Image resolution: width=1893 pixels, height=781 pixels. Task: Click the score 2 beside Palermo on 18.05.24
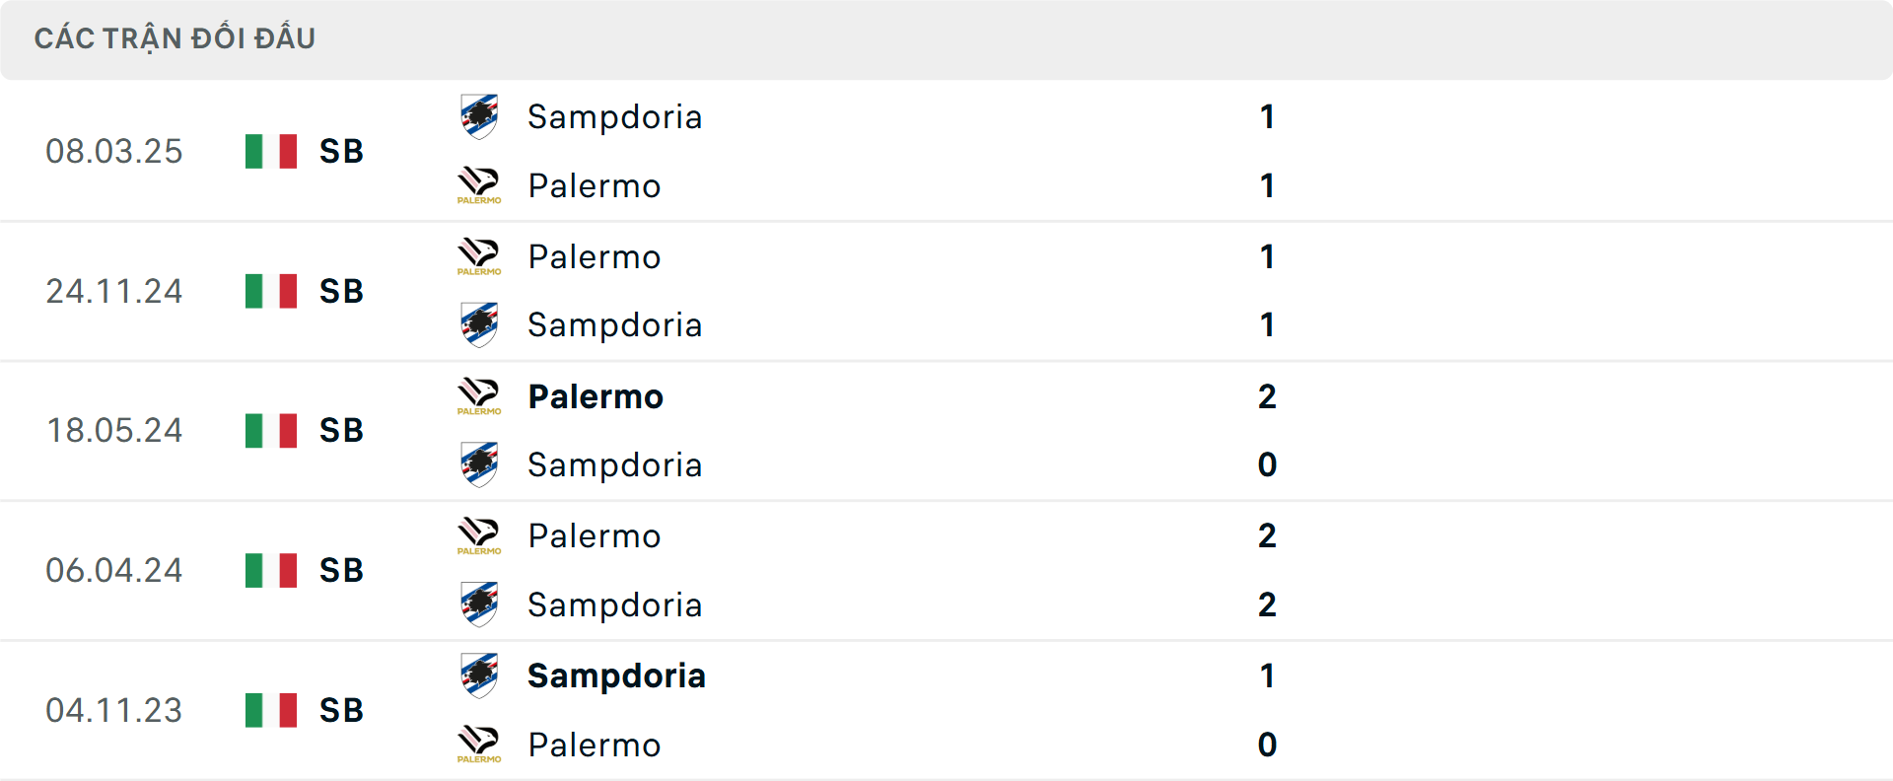tap(1270, 396)
